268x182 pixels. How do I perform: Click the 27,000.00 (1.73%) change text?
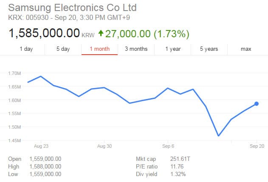[147, 33]
